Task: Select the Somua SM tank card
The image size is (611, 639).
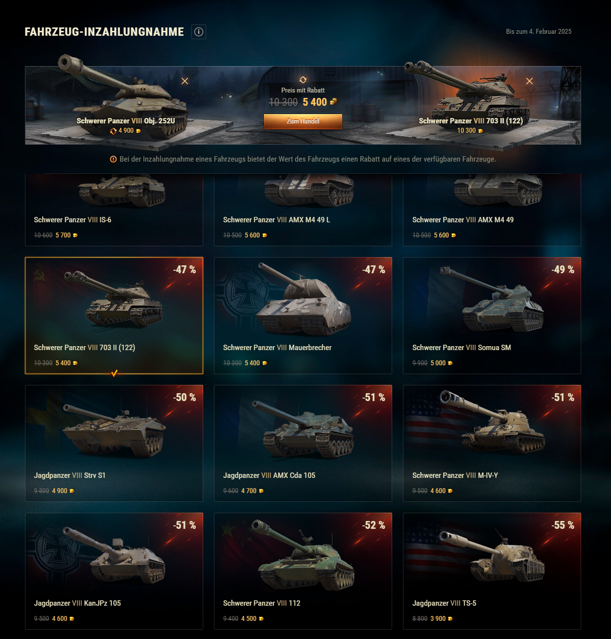Action: point(492,315)
